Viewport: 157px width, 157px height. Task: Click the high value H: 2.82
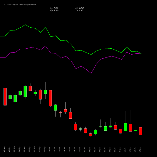pos(79,8)
